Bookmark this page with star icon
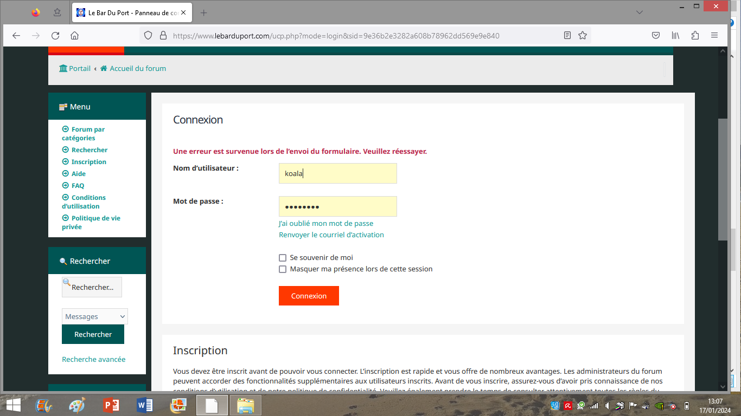This screenshot has height=416, width=741. click(583, 36)
